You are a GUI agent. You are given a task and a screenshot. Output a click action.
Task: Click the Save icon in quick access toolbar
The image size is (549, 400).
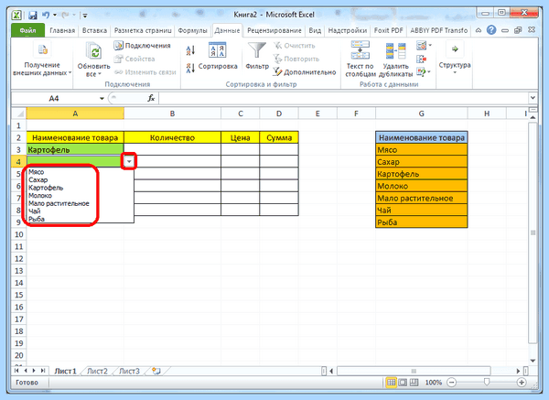[33, 15]
